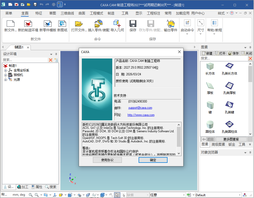
Task: Switch to the 高级图素 catalog tab
Action: (x=218, y=144)
